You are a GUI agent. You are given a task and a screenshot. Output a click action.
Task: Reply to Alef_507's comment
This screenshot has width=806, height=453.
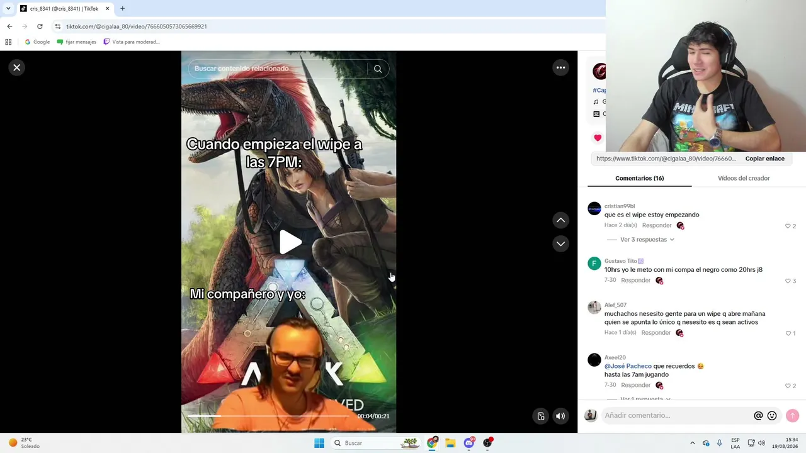[656, 332]
